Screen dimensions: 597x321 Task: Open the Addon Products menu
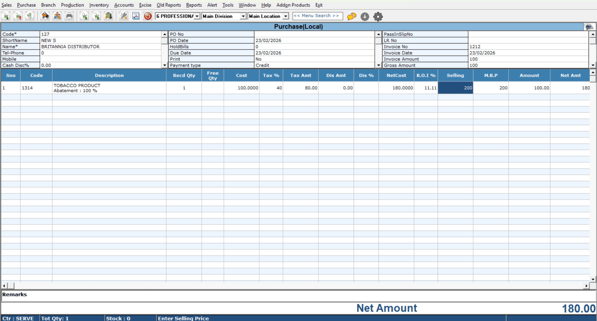293,5
